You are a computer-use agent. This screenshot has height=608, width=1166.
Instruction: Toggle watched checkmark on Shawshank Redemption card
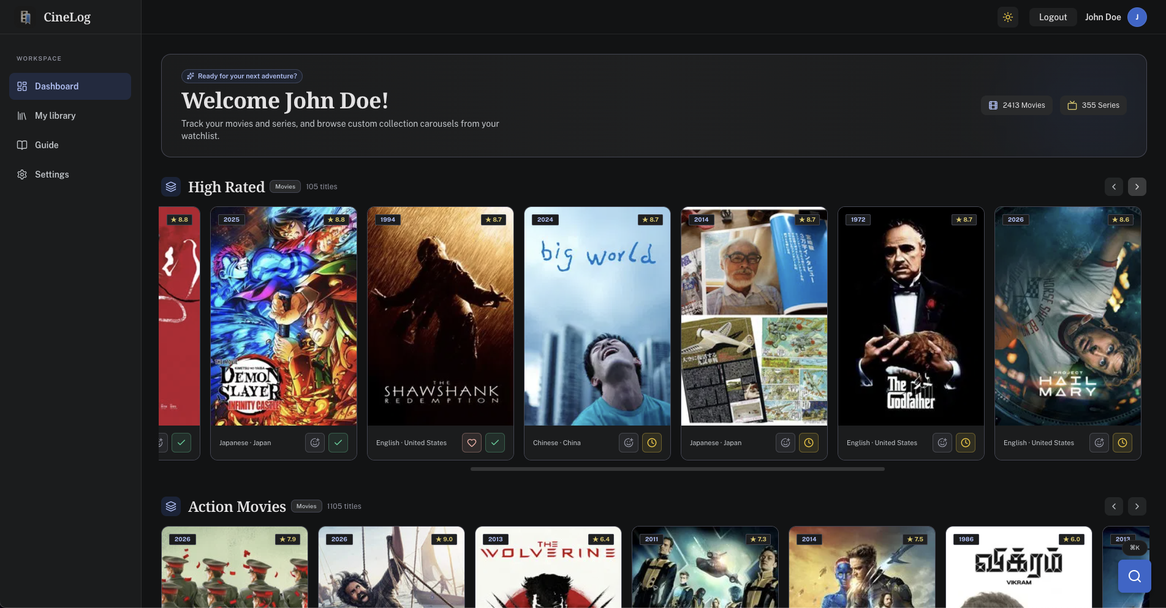[495, 443]
